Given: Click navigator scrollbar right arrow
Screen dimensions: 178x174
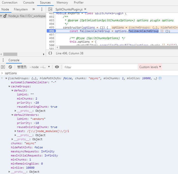Looking at the screenshot, I should [43, 54].
